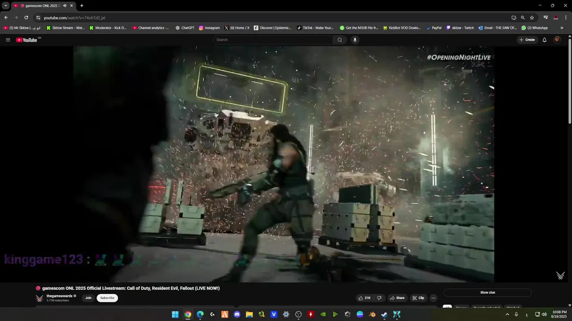
Task: Like the video with thumbs up
Action: (x=364, y=298)
